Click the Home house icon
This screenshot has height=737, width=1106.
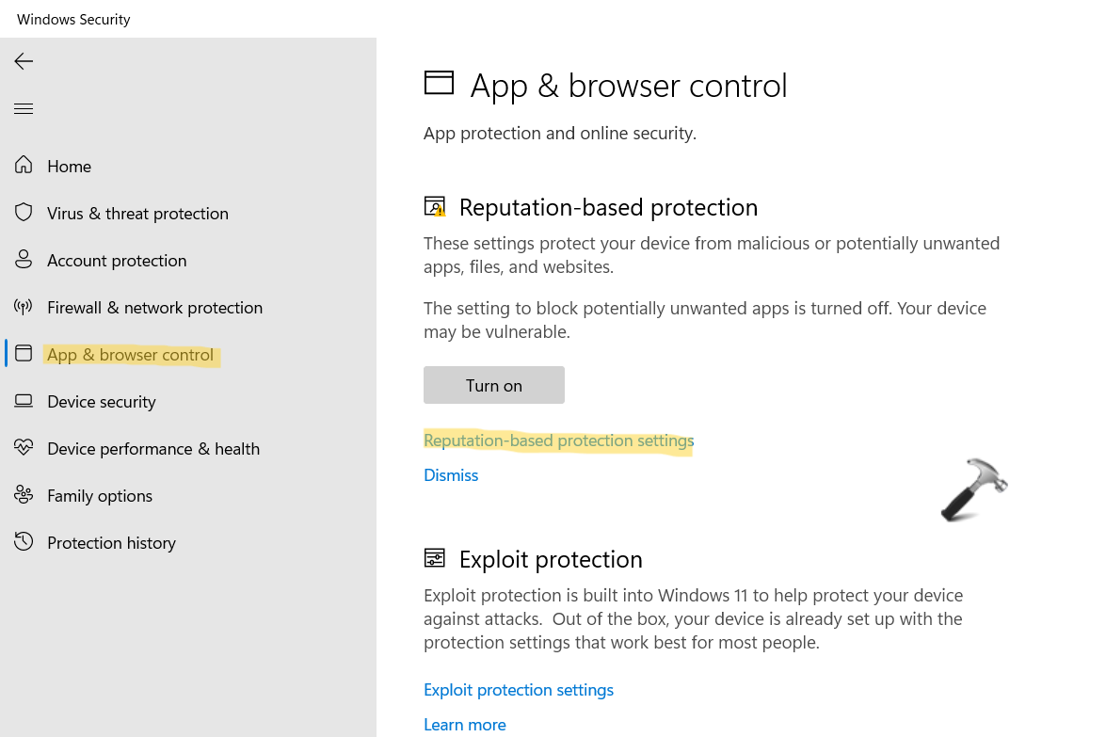[24, 166]
